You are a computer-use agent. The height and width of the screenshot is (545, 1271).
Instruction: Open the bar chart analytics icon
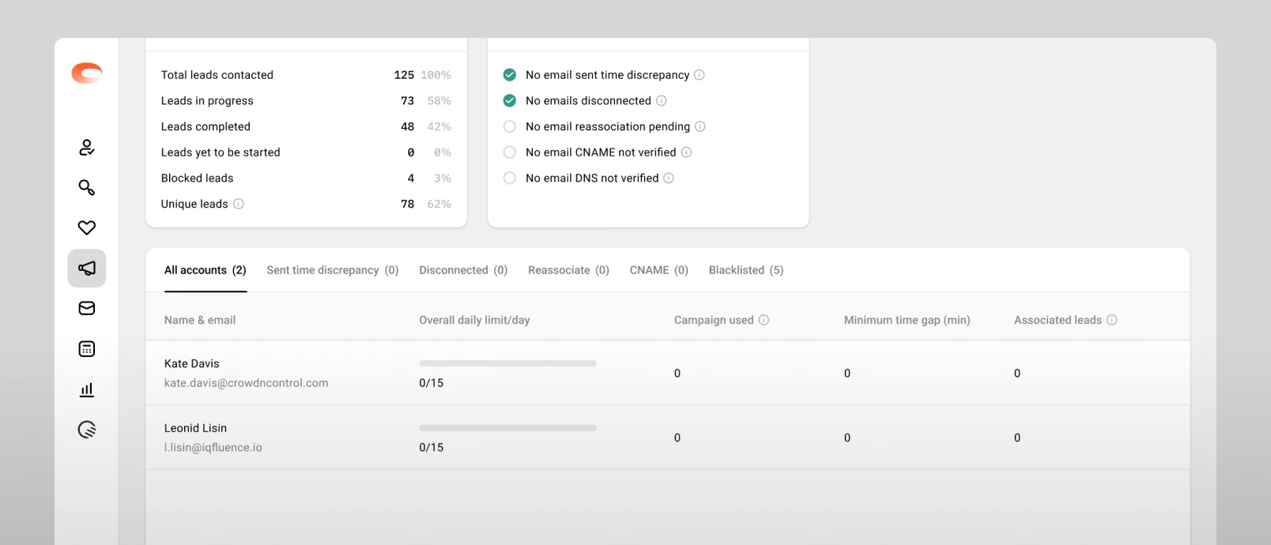pyautogui.click(x=87, y=389)
